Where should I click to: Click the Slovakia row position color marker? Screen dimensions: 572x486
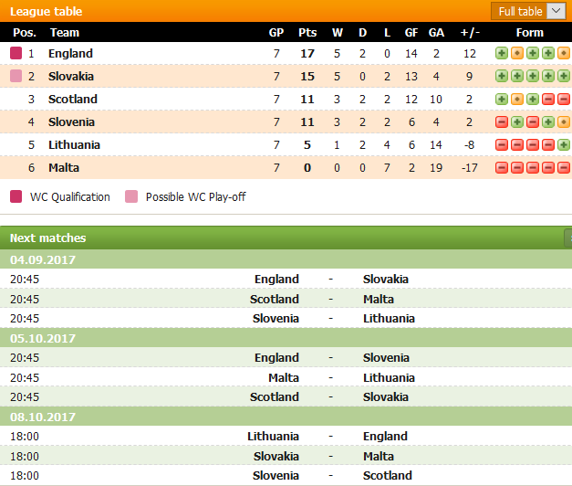(x=16, y=76)
